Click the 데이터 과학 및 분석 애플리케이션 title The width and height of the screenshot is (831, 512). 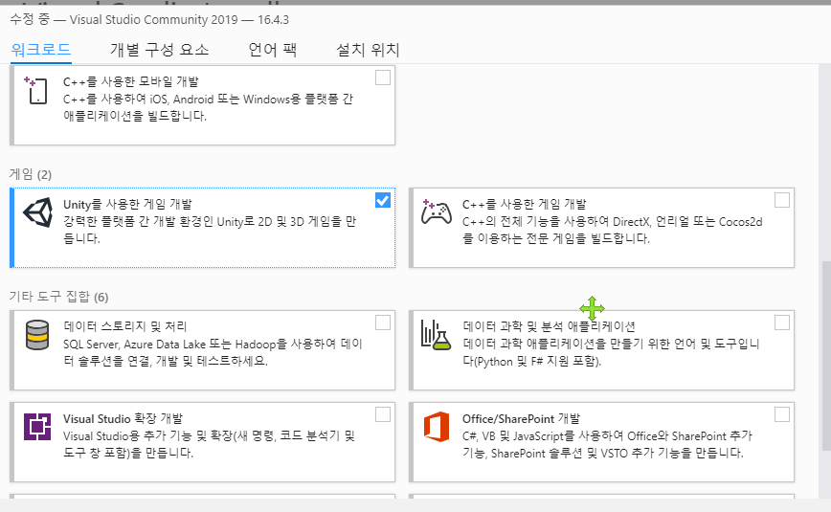549,326
